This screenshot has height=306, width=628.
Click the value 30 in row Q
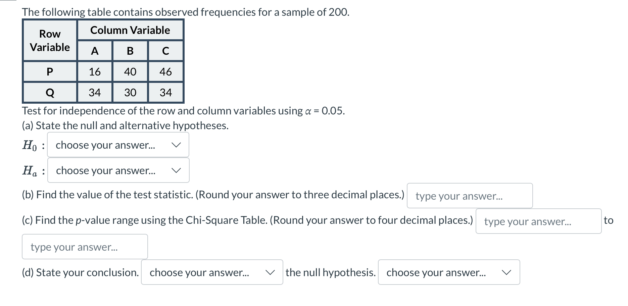(x=130, y=92)
